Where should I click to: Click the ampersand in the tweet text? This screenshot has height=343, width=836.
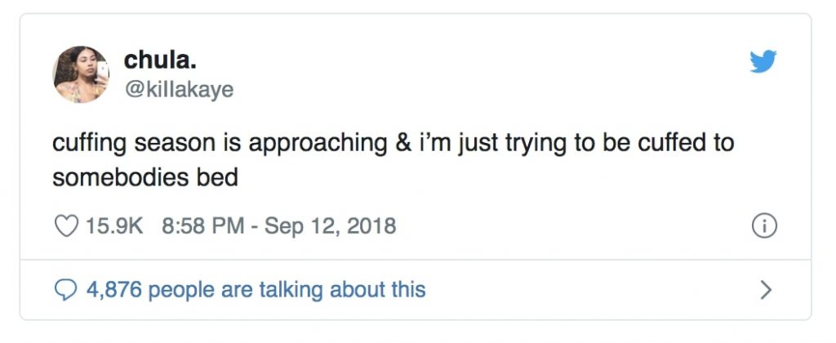(400, 143)
